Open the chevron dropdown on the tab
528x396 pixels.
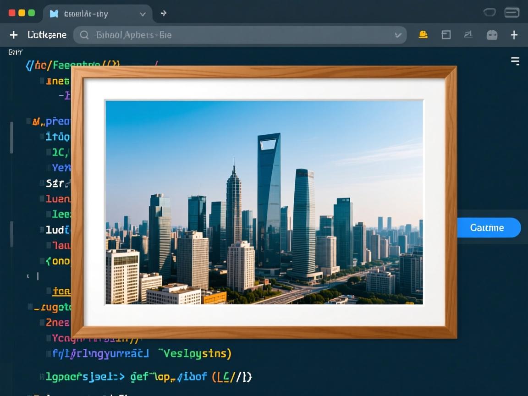tap(143, 14)
